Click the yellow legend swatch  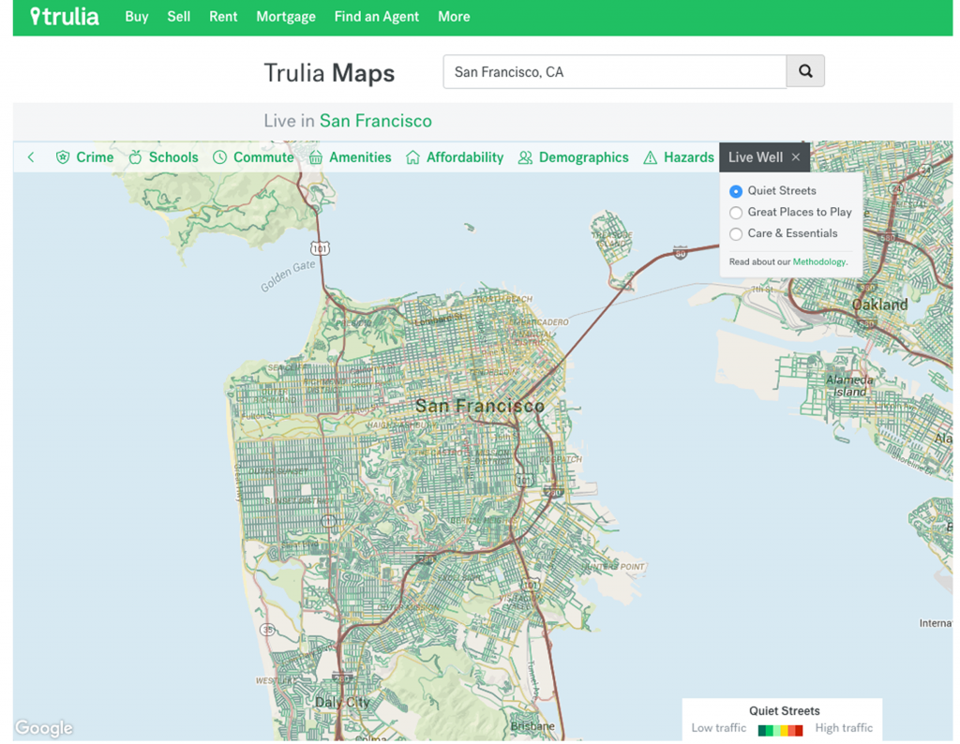coord(784,730)
